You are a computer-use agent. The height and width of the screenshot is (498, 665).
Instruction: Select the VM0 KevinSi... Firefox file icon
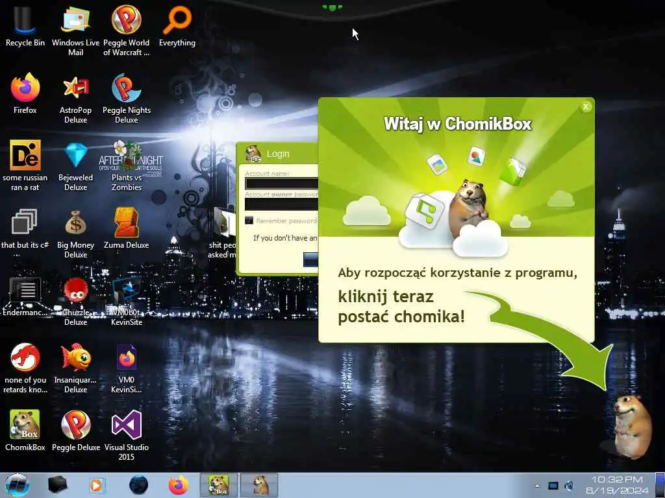pyautogui.click(x=127, y=368)
